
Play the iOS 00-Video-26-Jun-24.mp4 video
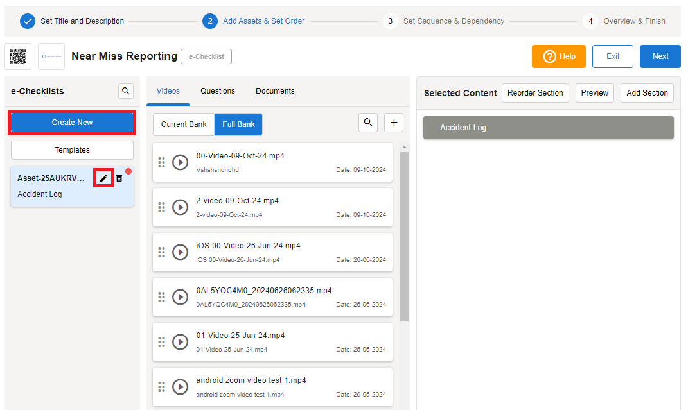[x=180, y=252]
